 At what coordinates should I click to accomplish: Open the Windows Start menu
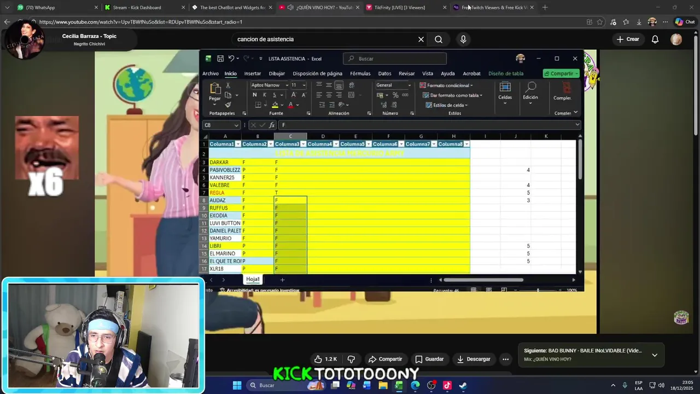tap(237, 385)
